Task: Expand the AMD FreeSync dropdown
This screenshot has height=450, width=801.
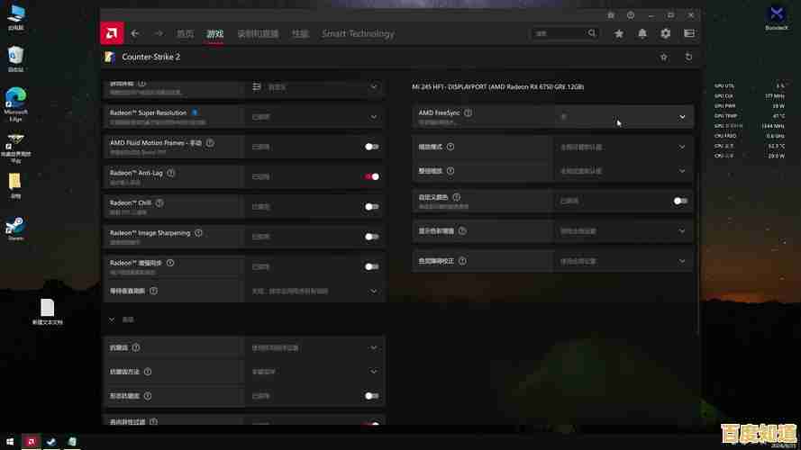Action: tap(682, 117)
